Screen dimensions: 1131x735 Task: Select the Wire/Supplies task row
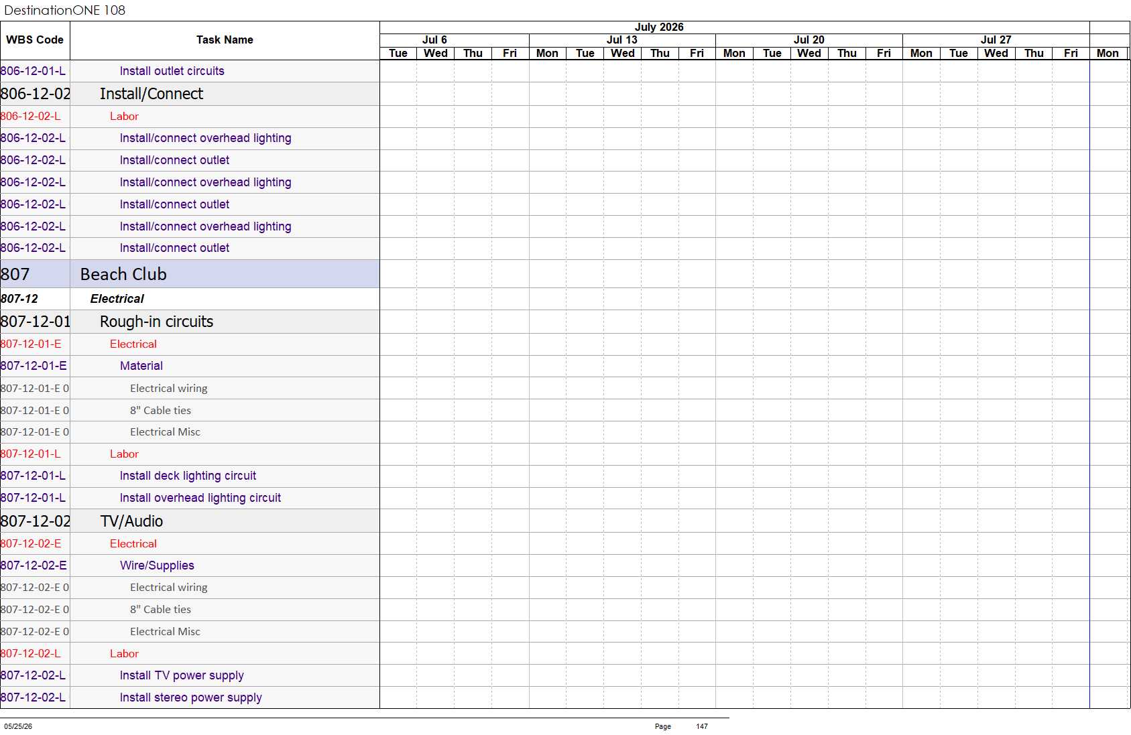coord(190,565)
